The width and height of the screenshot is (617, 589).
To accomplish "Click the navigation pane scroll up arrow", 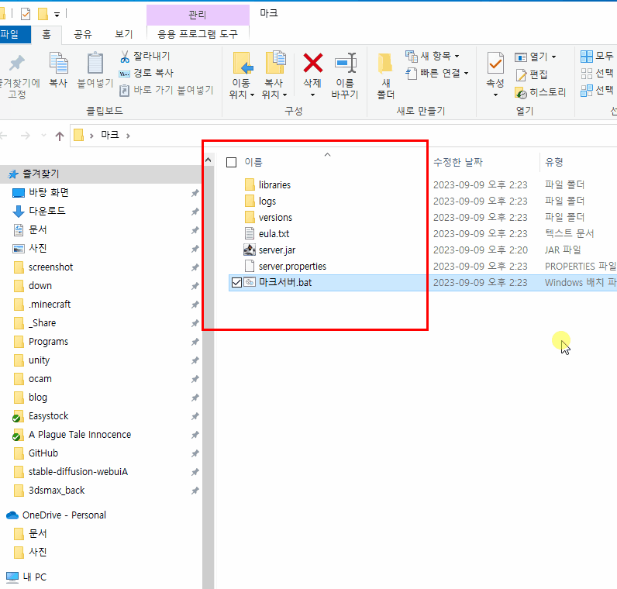I will tap(209, 160).
